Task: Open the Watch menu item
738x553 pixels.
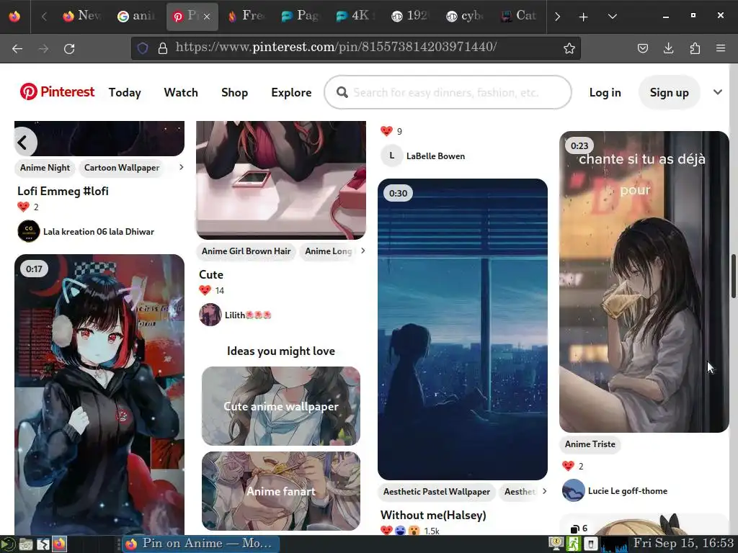Action: tap(181, 92)
